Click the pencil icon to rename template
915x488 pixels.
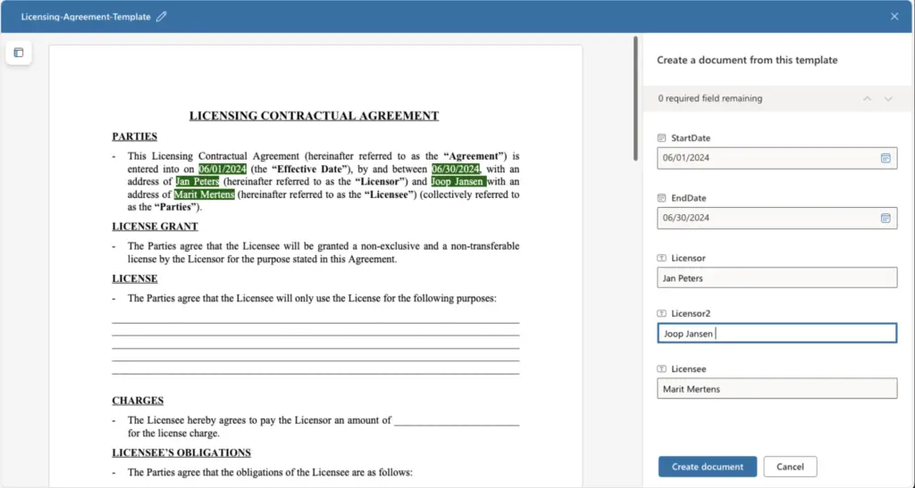pos(162,17)
